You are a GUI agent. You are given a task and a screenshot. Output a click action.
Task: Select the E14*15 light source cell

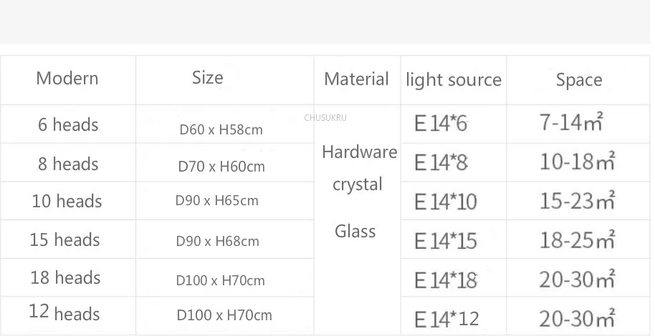(445, 241)
